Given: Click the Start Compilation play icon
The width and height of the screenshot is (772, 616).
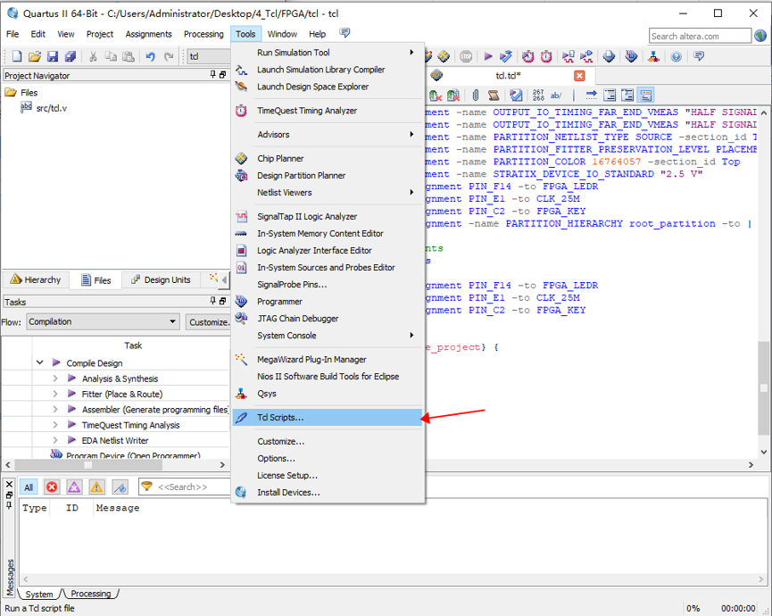Looking at the screenshot, I should tap(488, 56).
